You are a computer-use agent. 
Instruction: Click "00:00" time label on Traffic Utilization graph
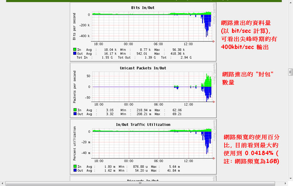(128, 161)
